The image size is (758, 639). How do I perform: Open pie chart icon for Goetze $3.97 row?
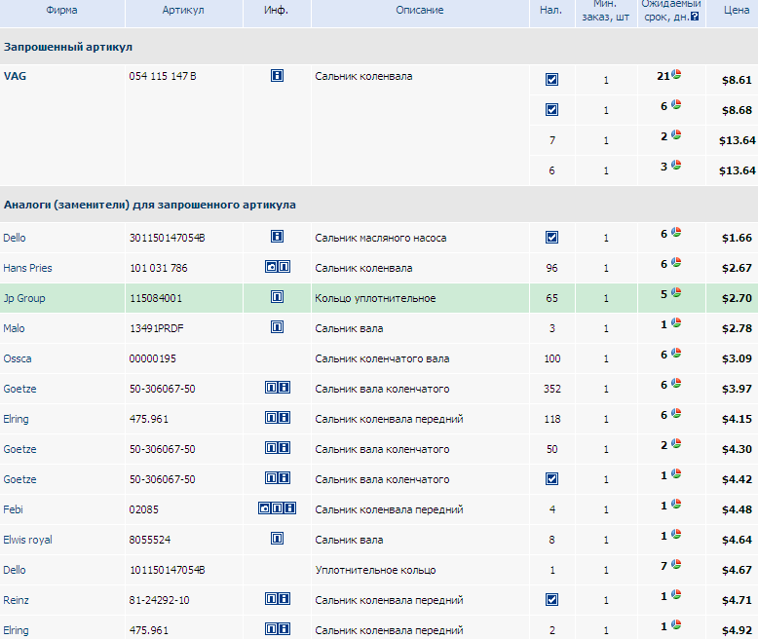point(676,384)
